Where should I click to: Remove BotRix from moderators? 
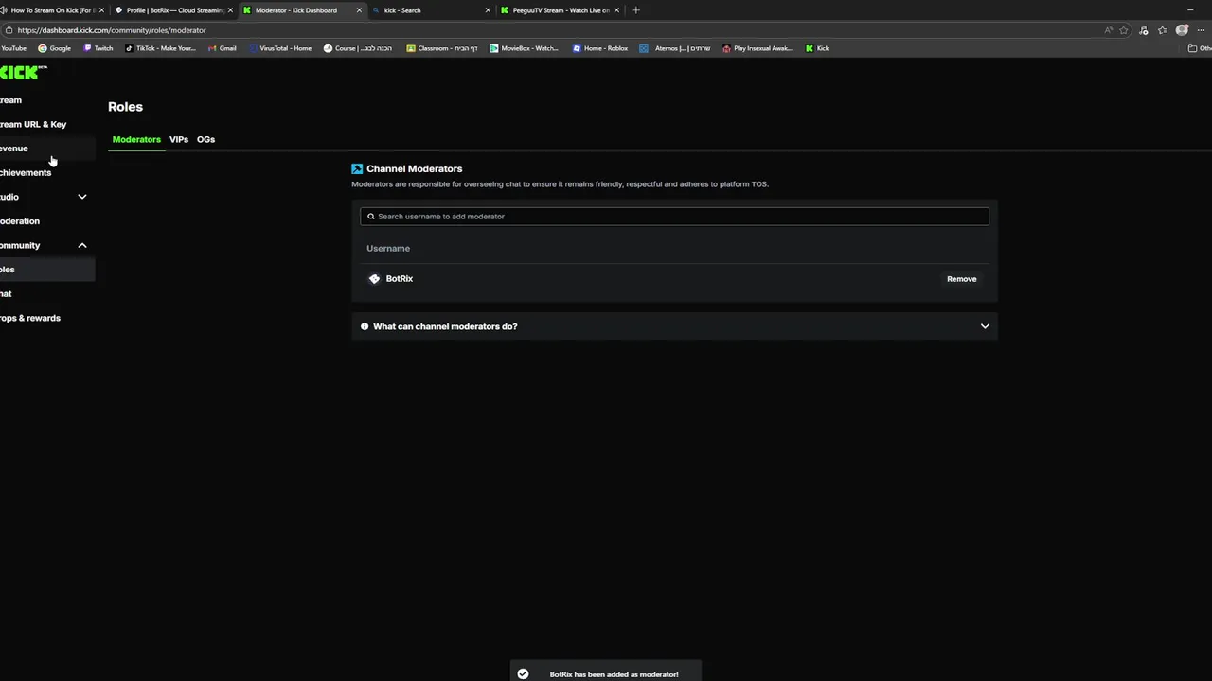click(961, 279)
